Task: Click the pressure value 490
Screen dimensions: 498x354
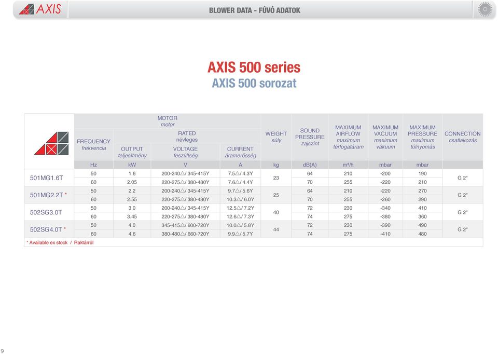Action: [422, 225]
